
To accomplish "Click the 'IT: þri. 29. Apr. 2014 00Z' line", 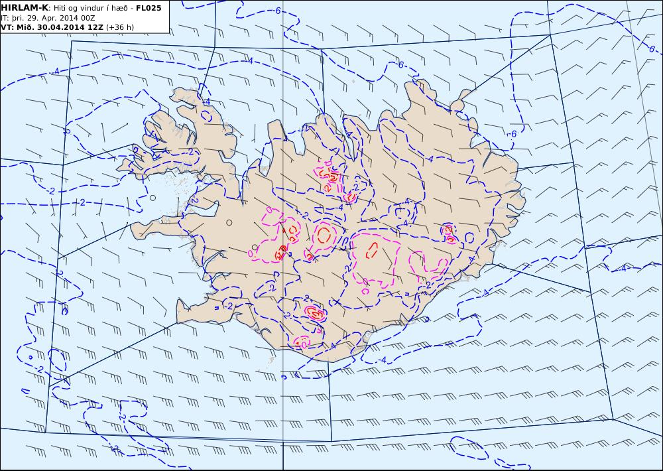I will pyautogui.click(x=48, y=18).
